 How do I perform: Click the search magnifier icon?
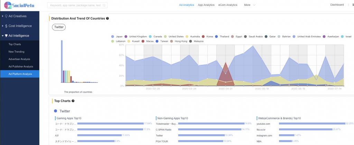pos(104,5)
